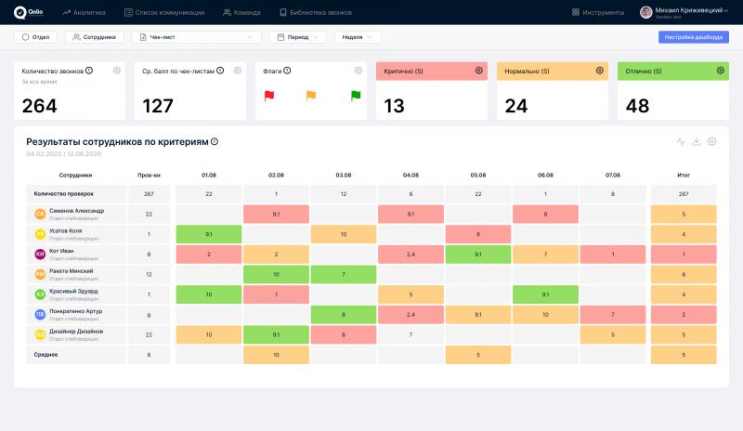
Task: Open the Аналитика menu item
Action: pyautogui.click(x=84, y=12)
